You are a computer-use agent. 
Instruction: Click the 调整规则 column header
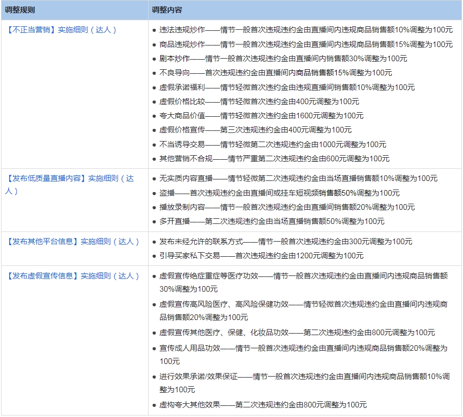pyautogui.click(x=20, y=10)
